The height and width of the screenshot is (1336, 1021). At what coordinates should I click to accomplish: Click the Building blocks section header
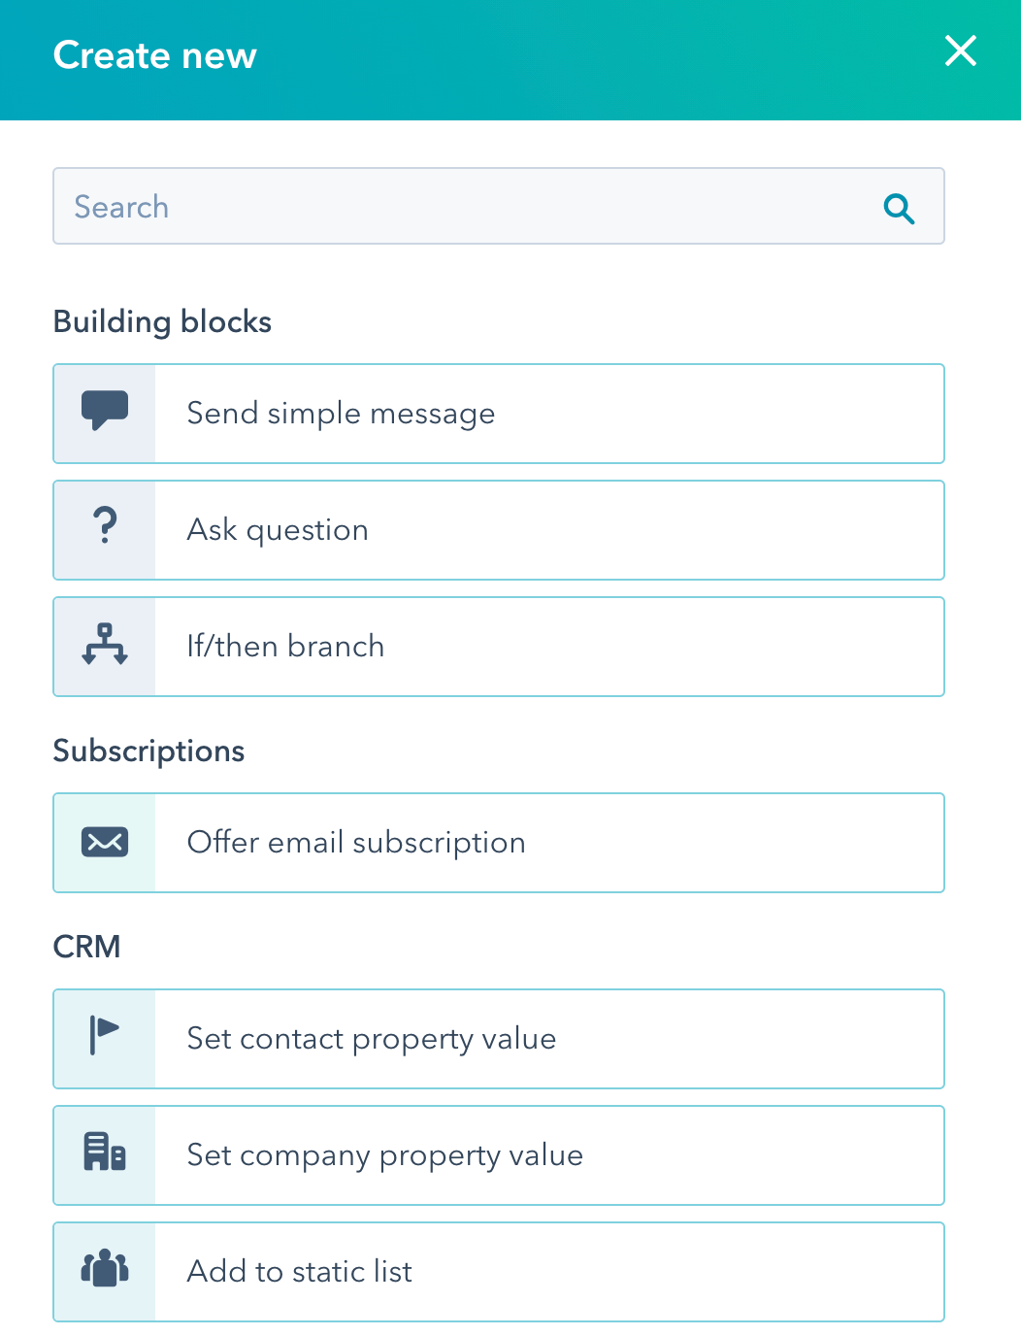coord(162,321)
